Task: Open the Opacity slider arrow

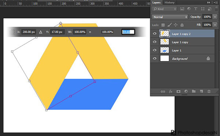Action: (x=215, y=17)
